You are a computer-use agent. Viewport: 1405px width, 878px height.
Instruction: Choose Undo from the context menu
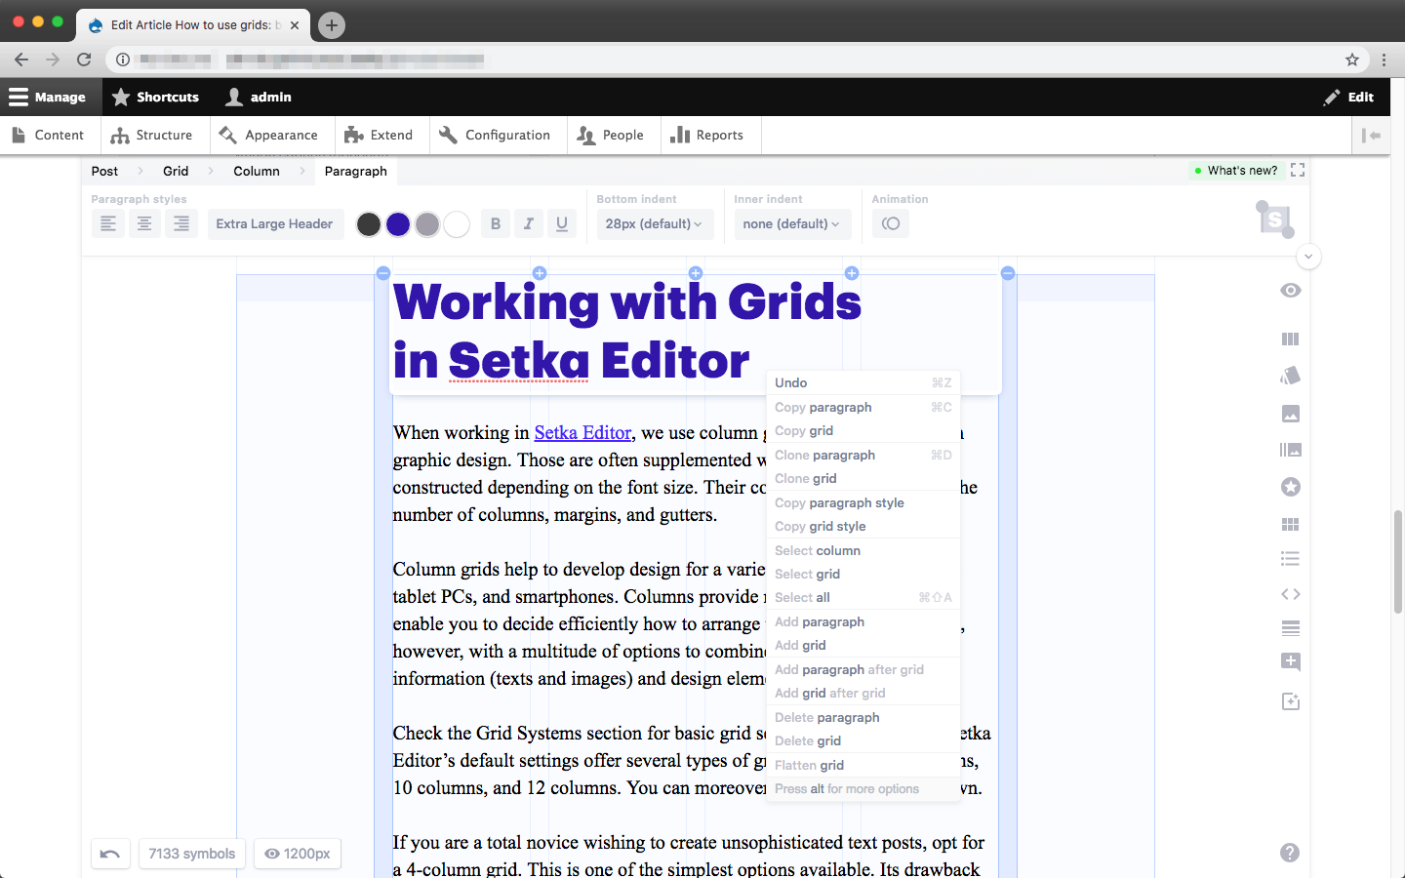pyautogui.click(x=863, y=382)
